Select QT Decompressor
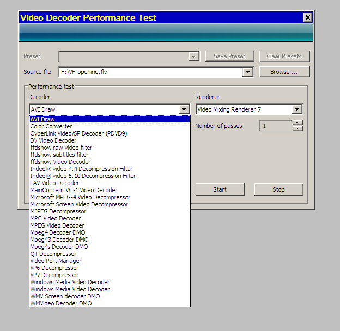This screenshot has width=340, height=331. [x=110, y=254]
